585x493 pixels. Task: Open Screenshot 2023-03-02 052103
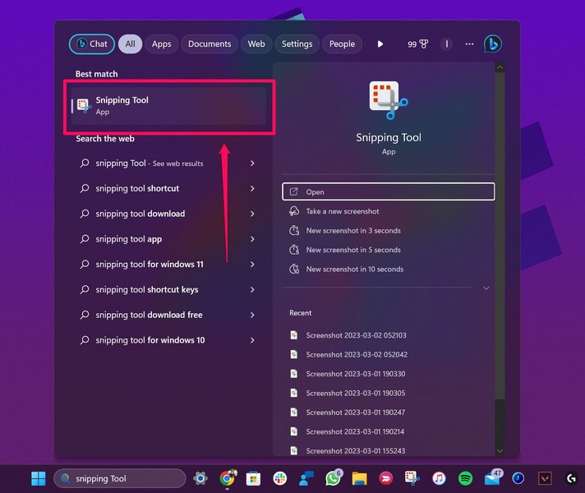pyautogui.click(x=389, y=335)
